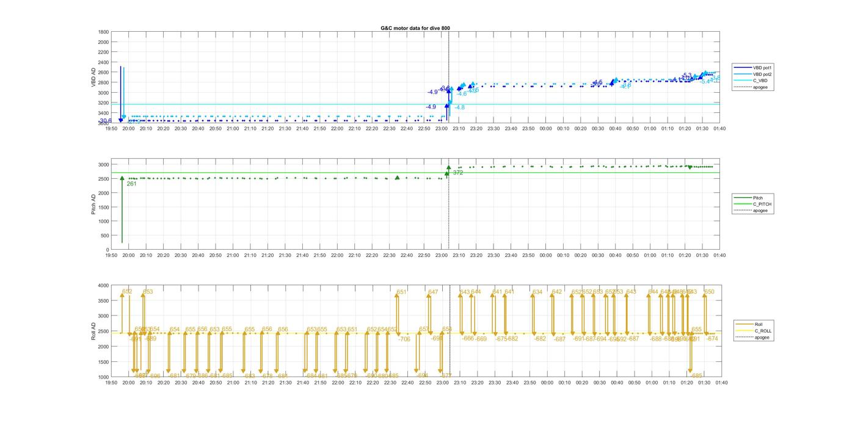Click the horizontal cyan C_VBD line in VBD plot
This screenshot has width=855, height=423.
click(x=415, y=104)
